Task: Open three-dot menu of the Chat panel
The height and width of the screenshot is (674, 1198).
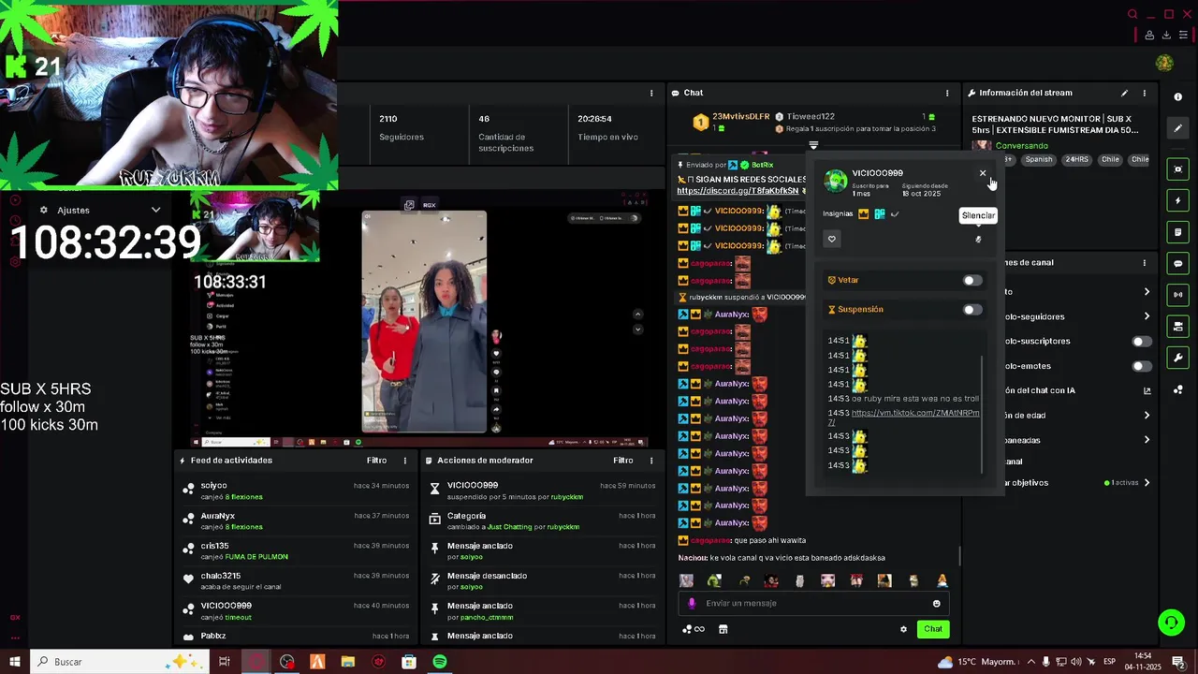Action: 946,93
